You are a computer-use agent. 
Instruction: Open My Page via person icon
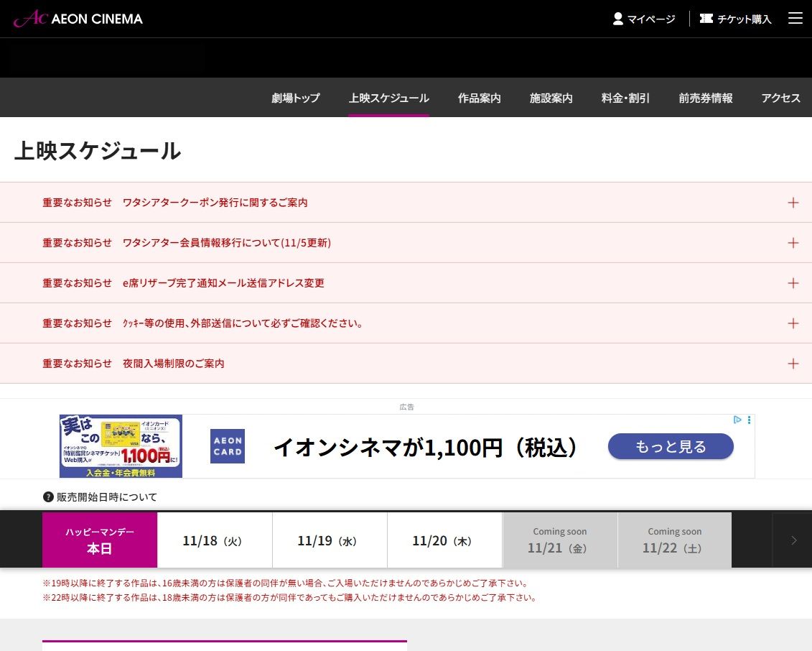[x=618, y=19]
